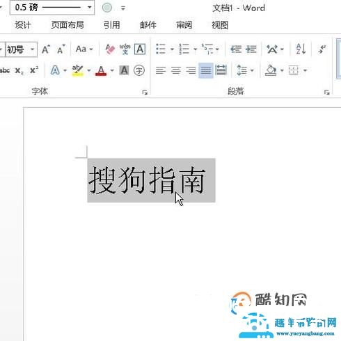Open change case Aa dropdown
The height and width of the screenshot is (341, 341).
coord(84,49)
